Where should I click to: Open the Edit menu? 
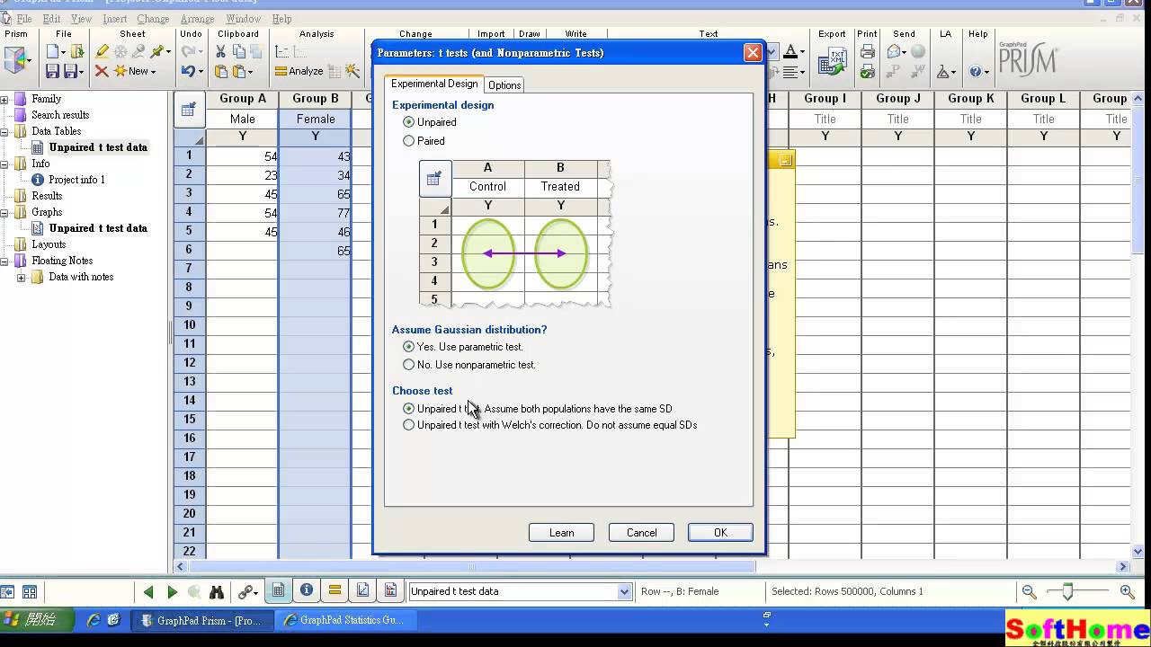[x=51, y=19]
